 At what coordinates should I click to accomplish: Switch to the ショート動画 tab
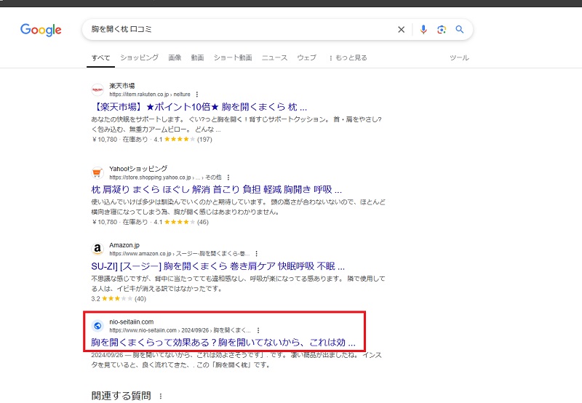(233, 57)
